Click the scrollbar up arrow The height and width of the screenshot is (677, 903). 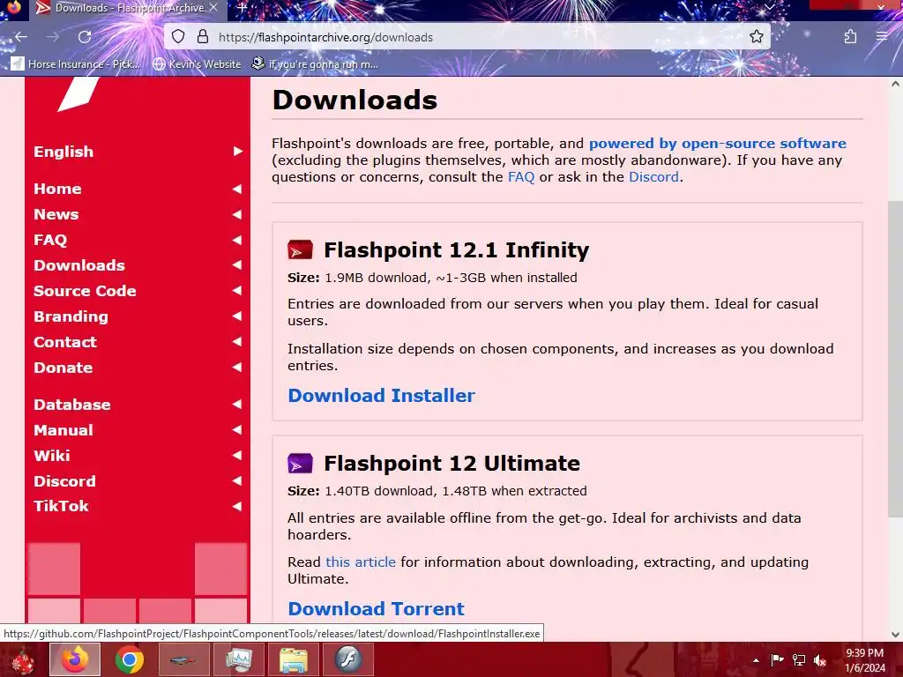click(x=895, y=84)
